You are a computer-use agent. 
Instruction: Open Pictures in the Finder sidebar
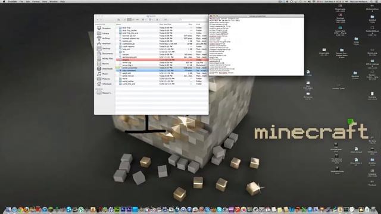point(104,79)
